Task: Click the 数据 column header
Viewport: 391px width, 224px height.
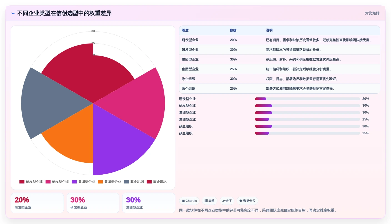Action: 233,31
